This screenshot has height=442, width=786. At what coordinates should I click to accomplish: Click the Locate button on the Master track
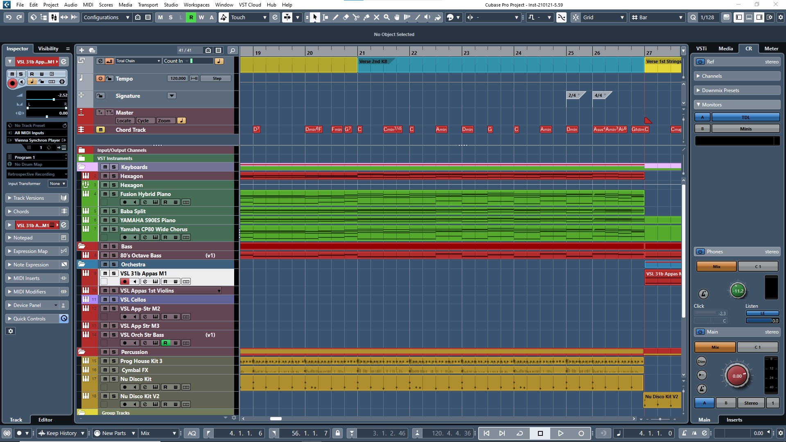click(124, 120)
